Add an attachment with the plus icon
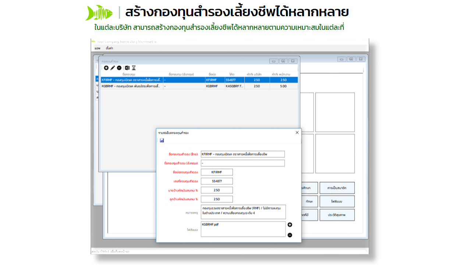Viewport: 471px width, 265px height. point(290,225)
